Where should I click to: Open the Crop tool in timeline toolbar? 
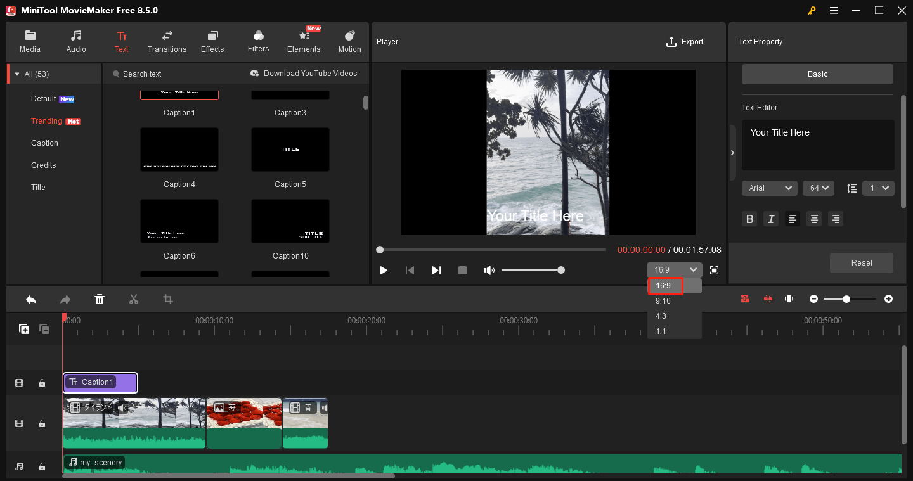click(x=167, y=298)
